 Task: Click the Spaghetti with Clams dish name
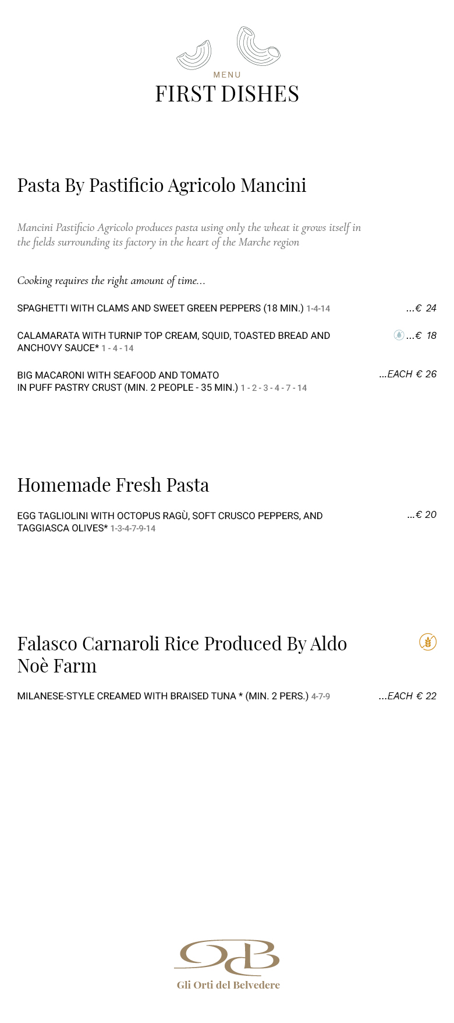coord(160,308)
